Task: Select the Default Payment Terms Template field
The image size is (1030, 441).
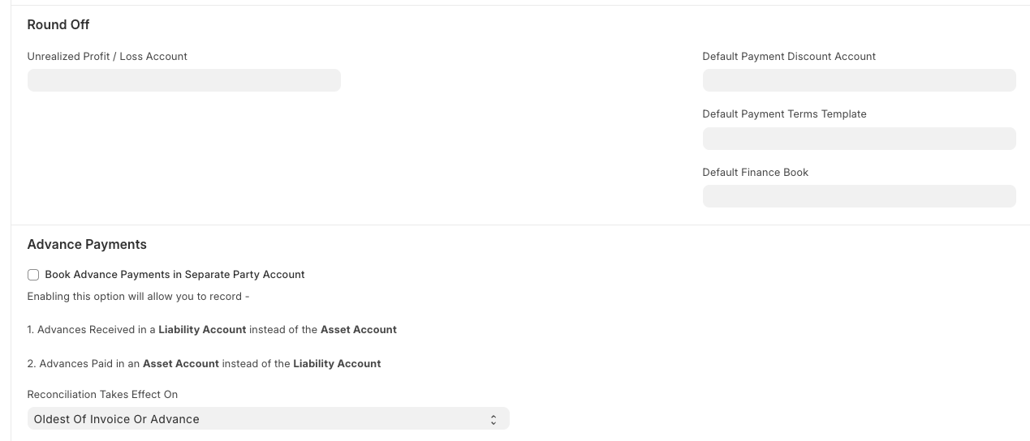Action: tap(859, 139)
